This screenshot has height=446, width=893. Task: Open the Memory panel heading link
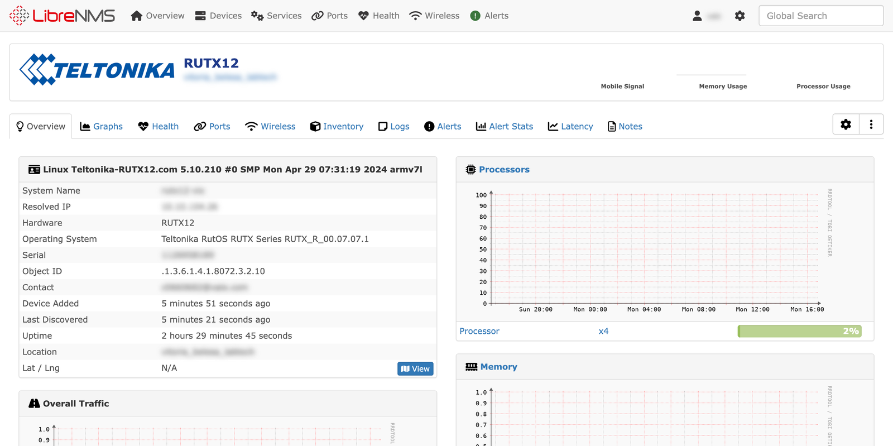click(x=498, y=367)
